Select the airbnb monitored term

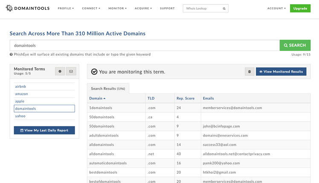44,86
